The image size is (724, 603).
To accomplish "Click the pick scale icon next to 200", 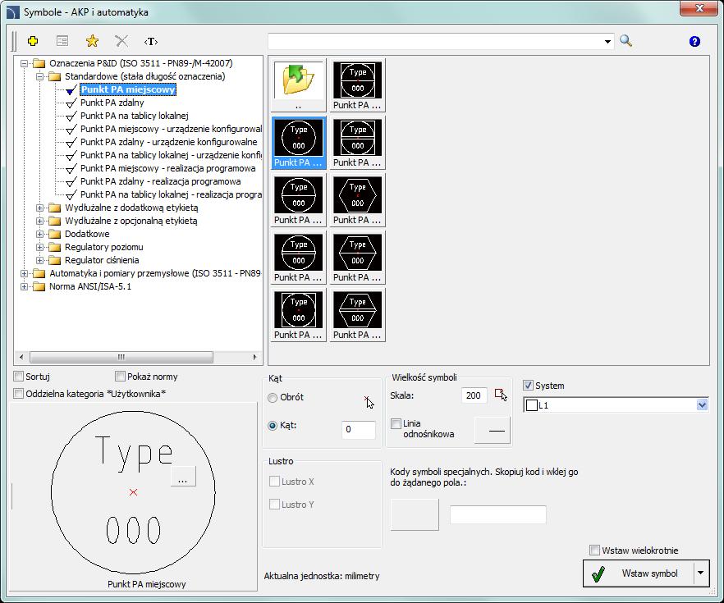I will [501, 395].
